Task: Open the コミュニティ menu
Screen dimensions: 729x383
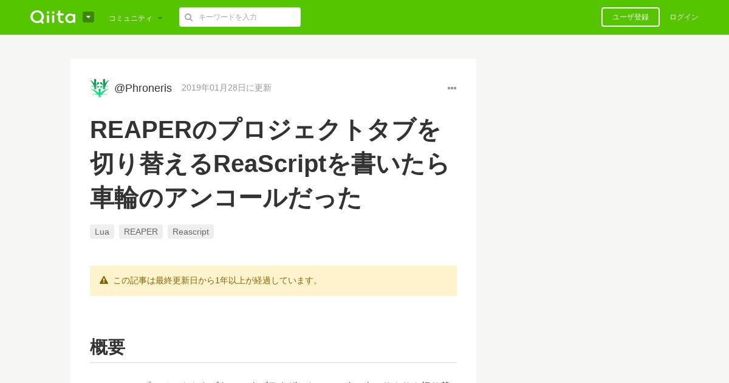Action: [135, 18]
